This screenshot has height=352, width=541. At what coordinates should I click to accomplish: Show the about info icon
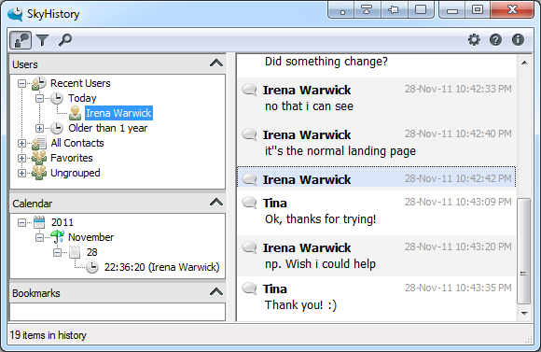click(518, 40)
